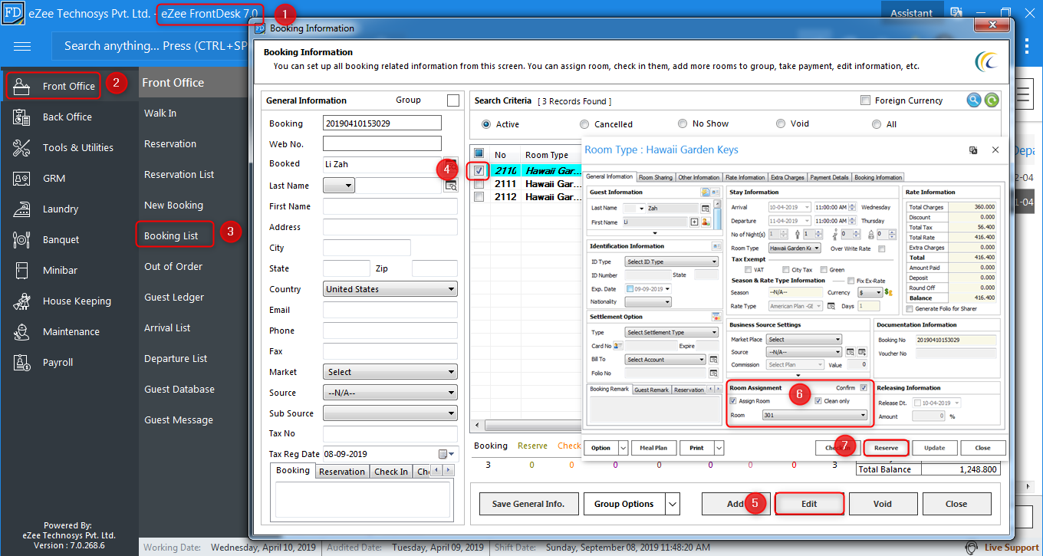The width and height of the screenshot is (1043, 556).
Task: Open the Room dropdown showing 301
Action: coord(815,415)
